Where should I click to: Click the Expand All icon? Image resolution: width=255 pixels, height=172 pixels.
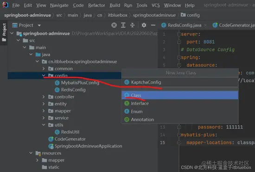click(x=123, y=25)
